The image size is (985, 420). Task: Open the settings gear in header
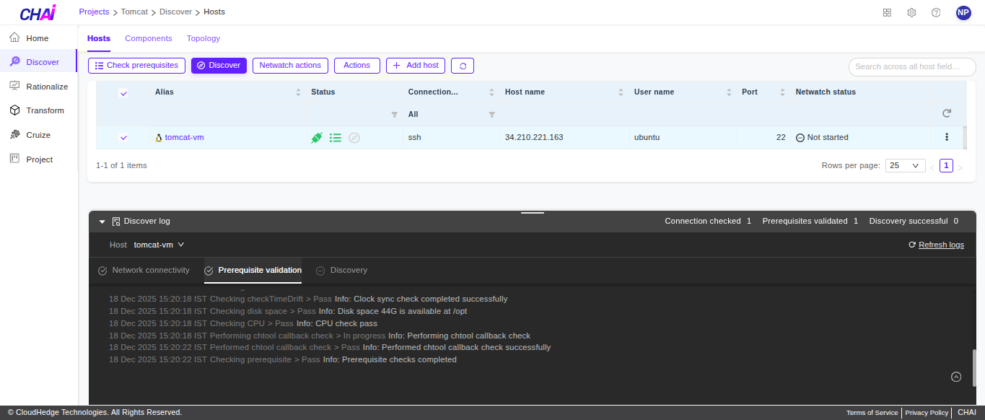point(911,12)
